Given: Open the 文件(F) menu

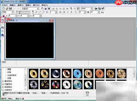Looking at the screenshot, I should pyautogui.click(x=5, y=5).
